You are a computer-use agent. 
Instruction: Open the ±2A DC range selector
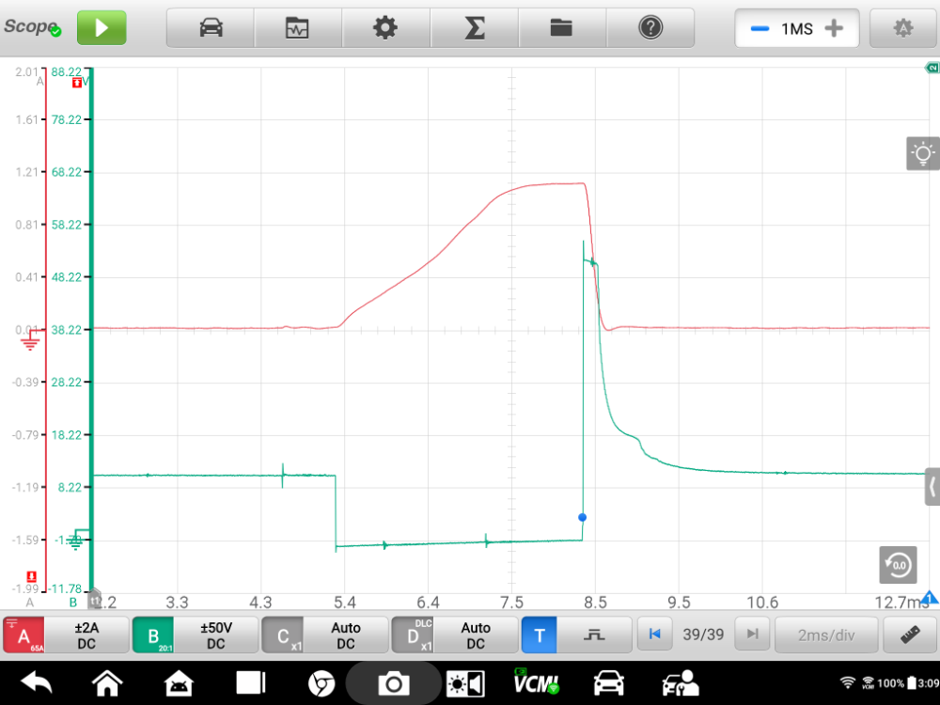[86, 635]
